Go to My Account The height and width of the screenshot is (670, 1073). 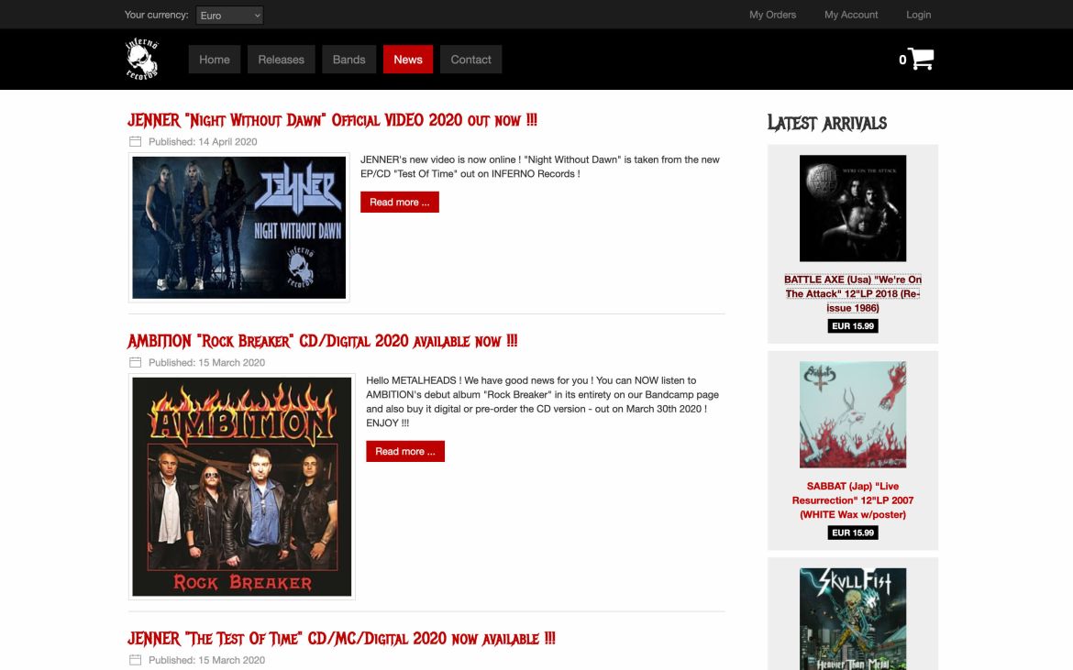[850, 15]
